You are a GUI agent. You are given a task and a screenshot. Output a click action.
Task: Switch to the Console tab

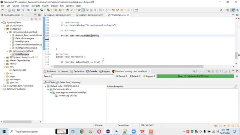[91, 71]
